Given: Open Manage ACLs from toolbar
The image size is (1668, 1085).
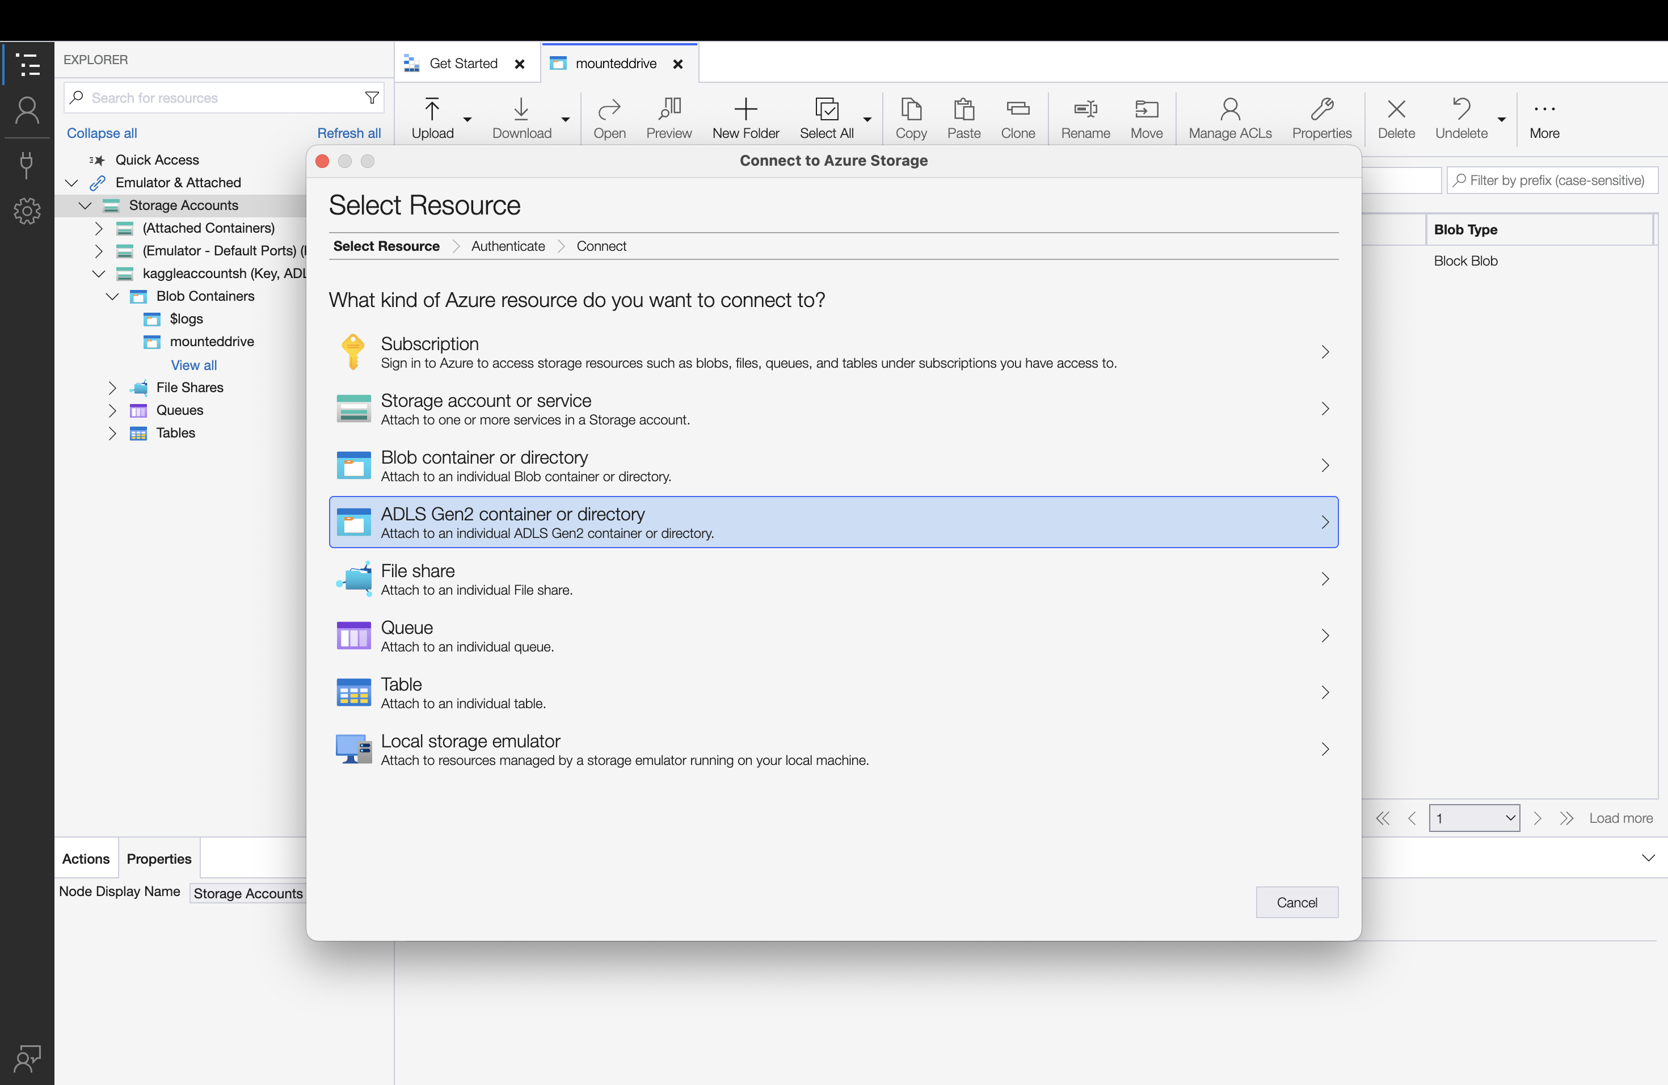Looking at the screenshot, I should point(1230,119).
